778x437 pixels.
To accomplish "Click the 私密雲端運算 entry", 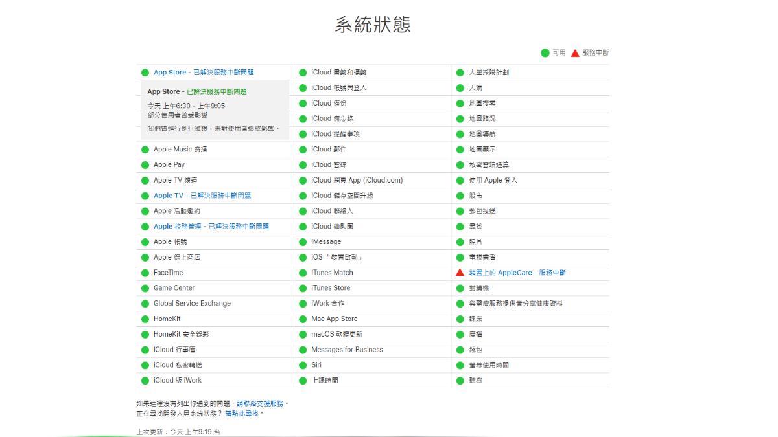I will (489, 165).
